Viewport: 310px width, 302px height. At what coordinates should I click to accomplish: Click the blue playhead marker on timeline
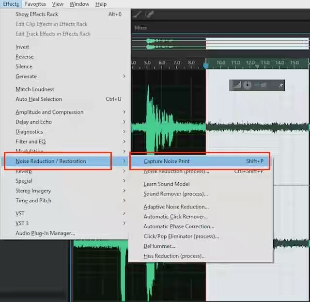coord(206,65)
